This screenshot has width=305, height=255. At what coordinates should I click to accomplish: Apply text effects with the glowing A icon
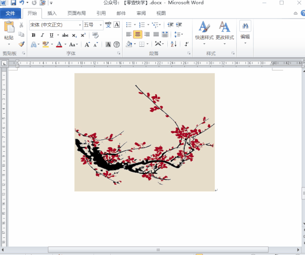pos(33,45)
